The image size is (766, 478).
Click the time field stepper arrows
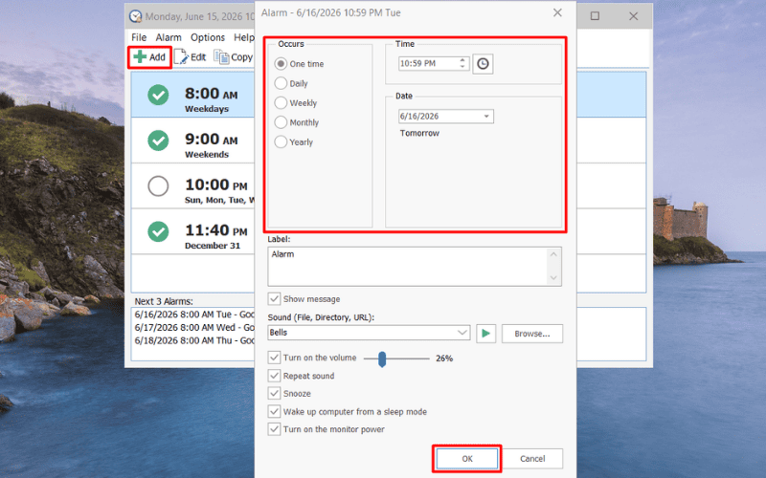(x=462, y=63)
